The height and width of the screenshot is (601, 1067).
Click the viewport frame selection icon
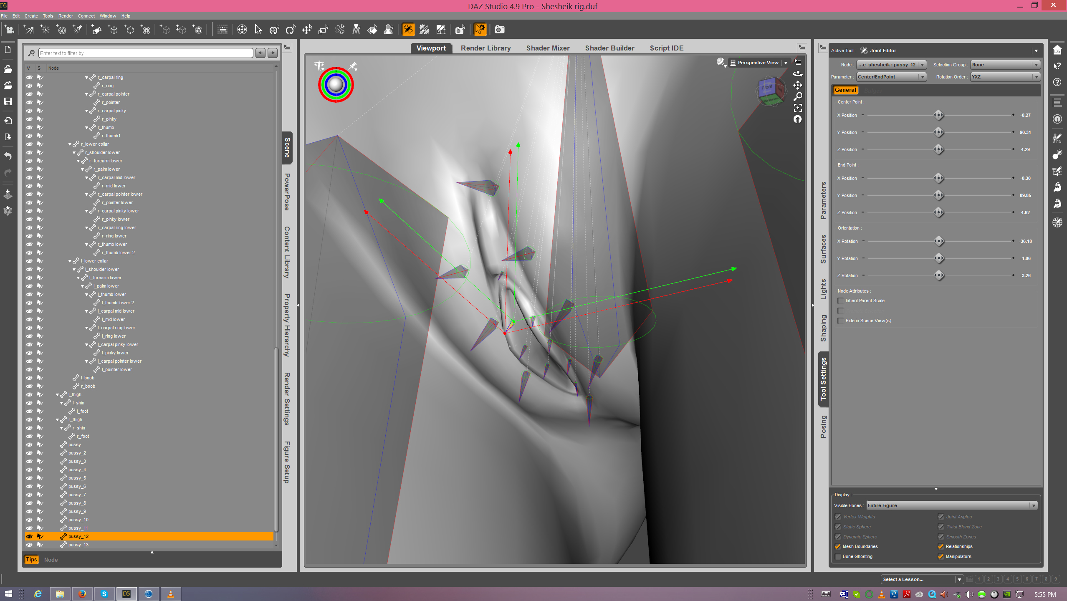(x=797, y=108)
